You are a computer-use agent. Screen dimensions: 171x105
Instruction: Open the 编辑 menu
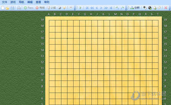30,2
